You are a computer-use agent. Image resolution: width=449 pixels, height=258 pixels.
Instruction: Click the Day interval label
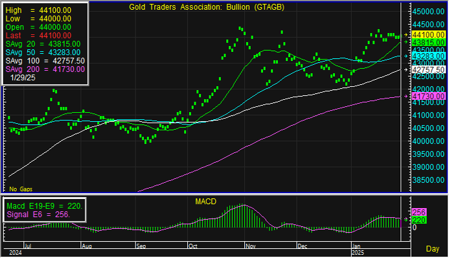(x=432, y=248)
